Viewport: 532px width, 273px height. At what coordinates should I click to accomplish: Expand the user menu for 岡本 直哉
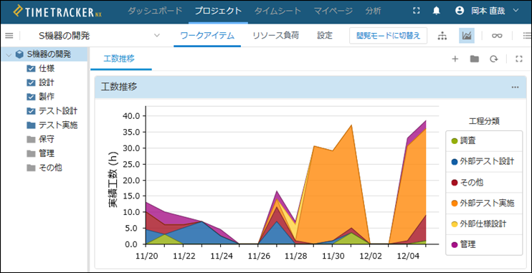(x=516, y=11)
